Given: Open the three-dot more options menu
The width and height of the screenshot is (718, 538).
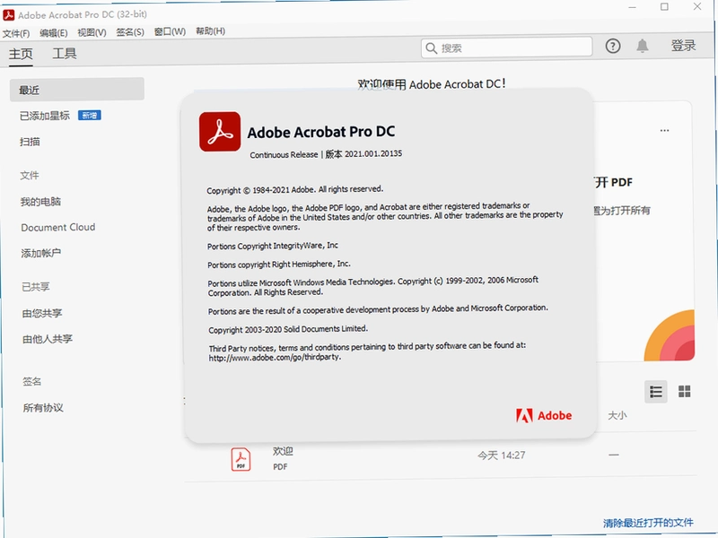Looking at the screenshot, I should (x=664, y=130).
